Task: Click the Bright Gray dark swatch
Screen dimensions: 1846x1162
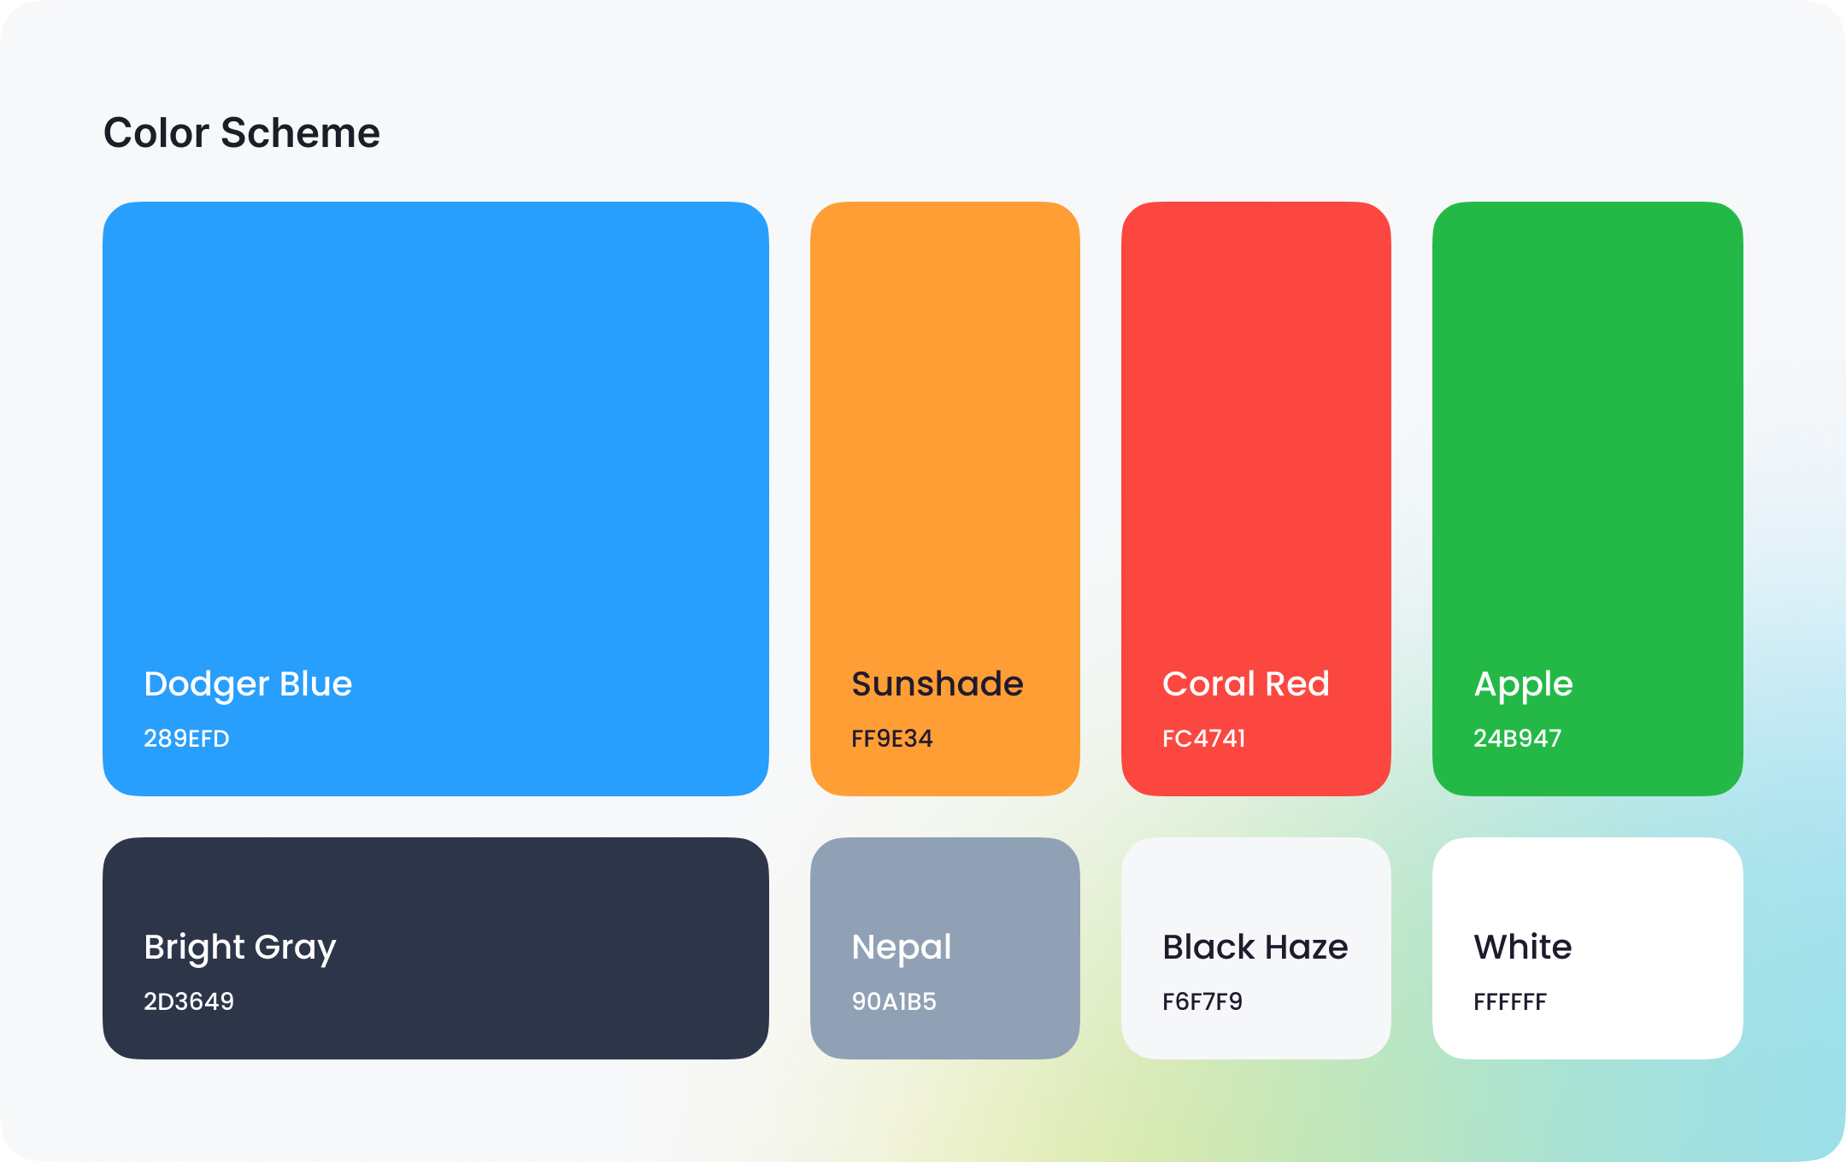Action: click(x=436, y=948)
